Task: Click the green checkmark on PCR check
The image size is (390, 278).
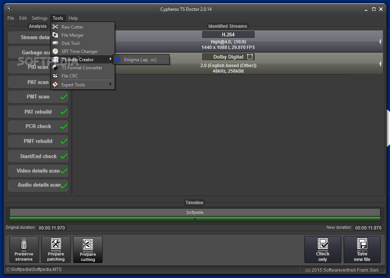Action: [x=64, y=126]
